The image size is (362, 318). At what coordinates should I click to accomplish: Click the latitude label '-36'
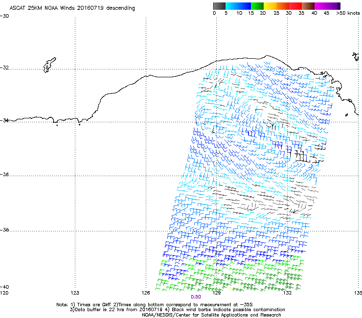click(4, 174)
